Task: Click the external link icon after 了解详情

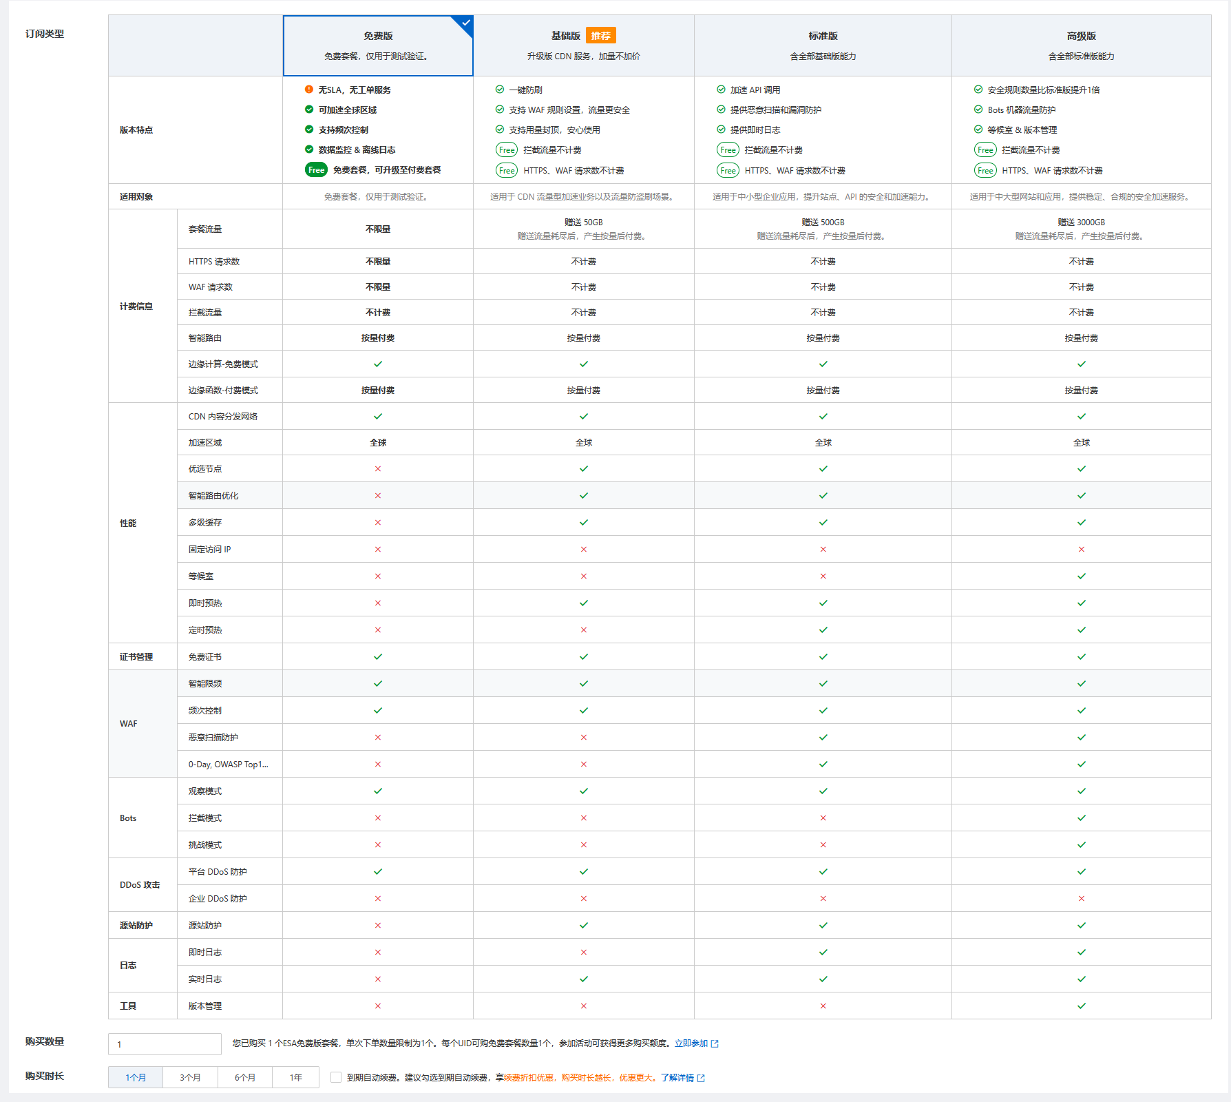Action: pos(701,1079)
